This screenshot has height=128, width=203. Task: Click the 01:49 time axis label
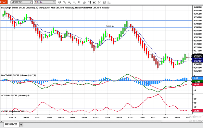coord(26,118)
